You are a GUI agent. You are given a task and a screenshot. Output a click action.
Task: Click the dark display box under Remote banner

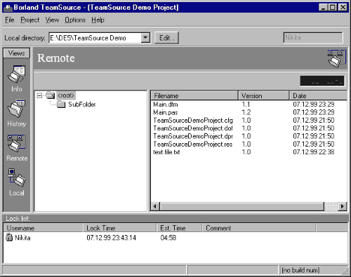(x=322, y=81)
